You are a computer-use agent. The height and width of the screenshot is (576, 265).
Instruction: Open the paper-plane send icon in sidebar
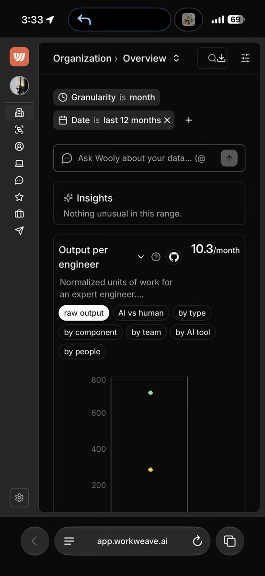[19, 230]
